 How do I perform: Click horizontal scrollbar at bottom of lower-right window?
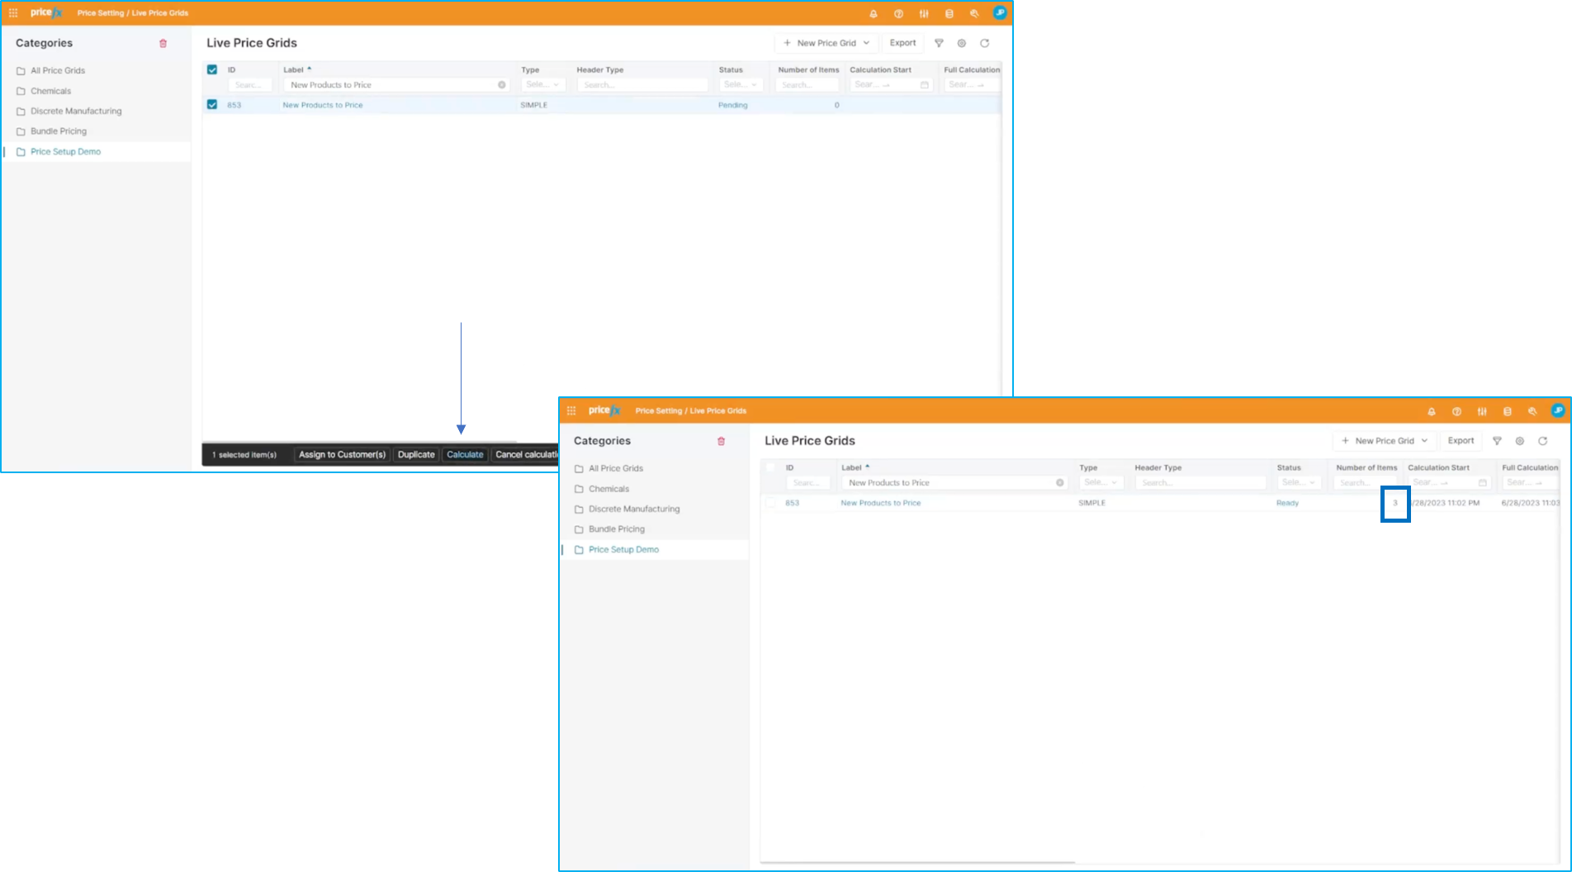[x=917, y=862]
